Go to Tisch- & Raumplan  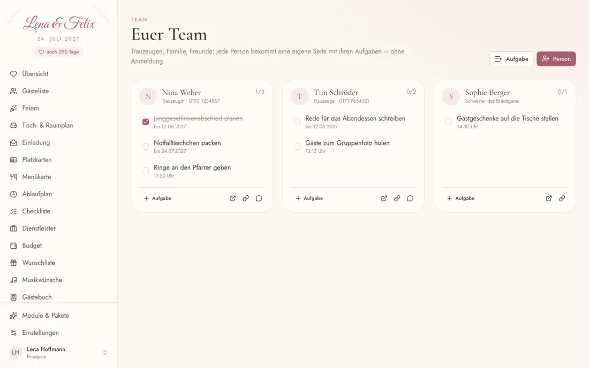[x=58, y=125]
